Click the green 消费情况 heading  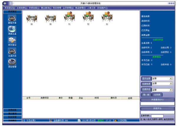(157, 57)
